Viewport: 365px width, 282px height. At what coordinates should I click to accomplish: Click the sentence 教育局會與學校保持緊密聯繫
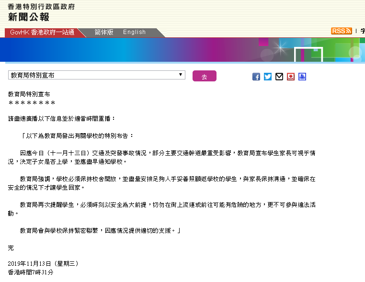(100, 231)
